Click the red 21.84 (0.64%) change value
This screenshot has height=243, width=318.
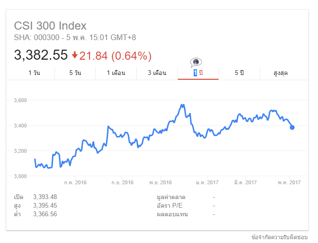(115, 56)
